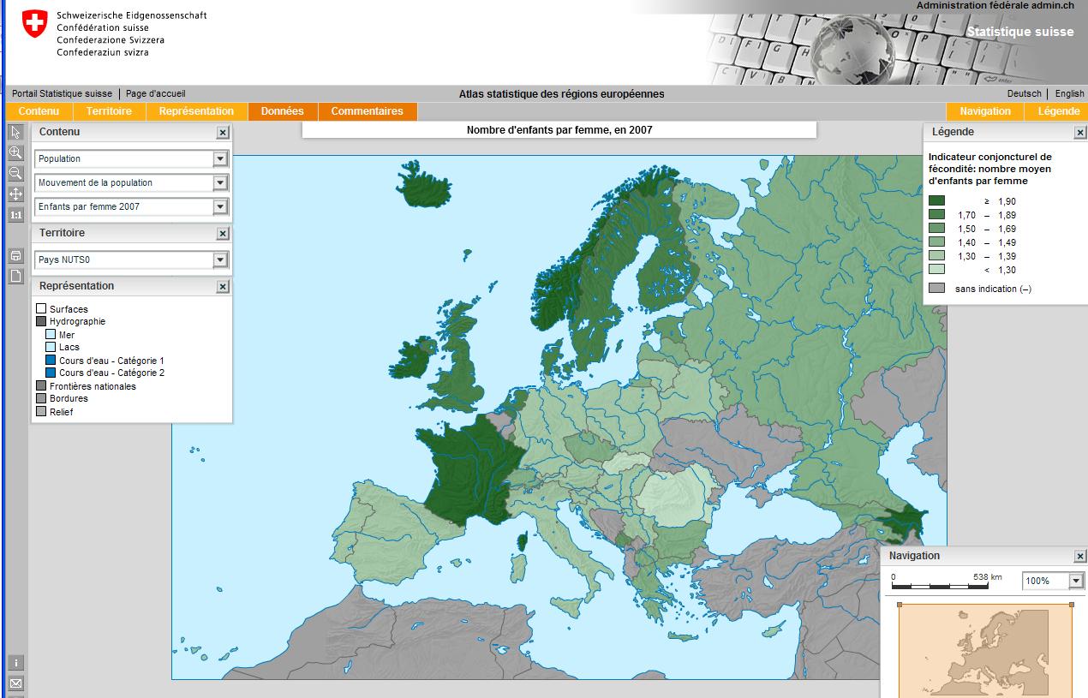This screenshot has height=698, width=1088.
Task: Click the print map icon
Action: point(15,255)
